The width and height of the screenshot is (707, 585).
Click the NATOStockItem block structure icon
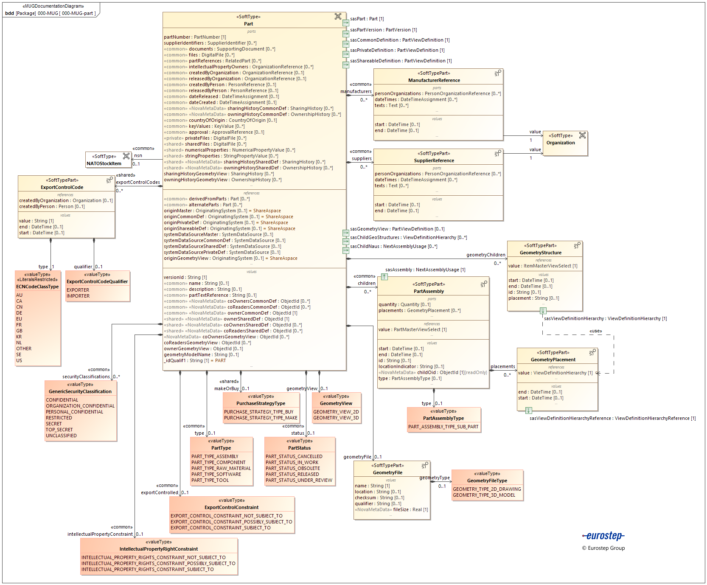[x=126, y=156]
